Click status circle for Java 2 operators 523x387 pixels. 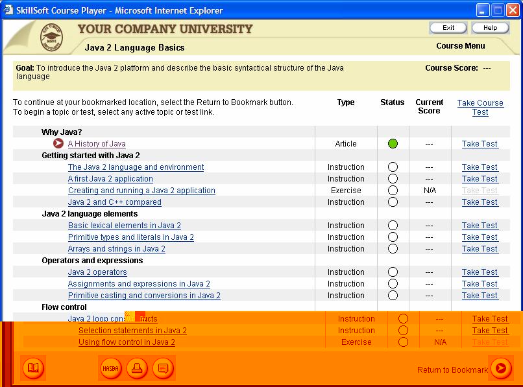(393, 272)
